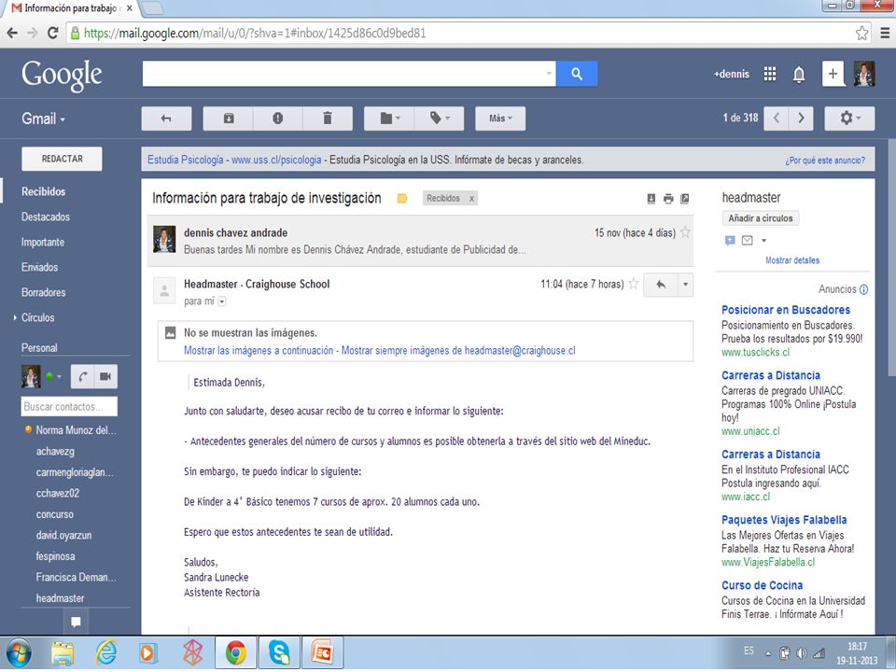Reply to the Headmaster message
The height and width of the screenshot is (672, 896).
click(661, 285)
